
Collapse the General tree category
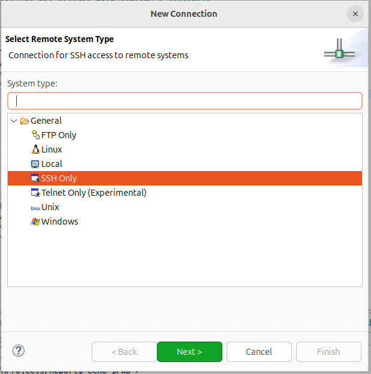pos(14,121)
